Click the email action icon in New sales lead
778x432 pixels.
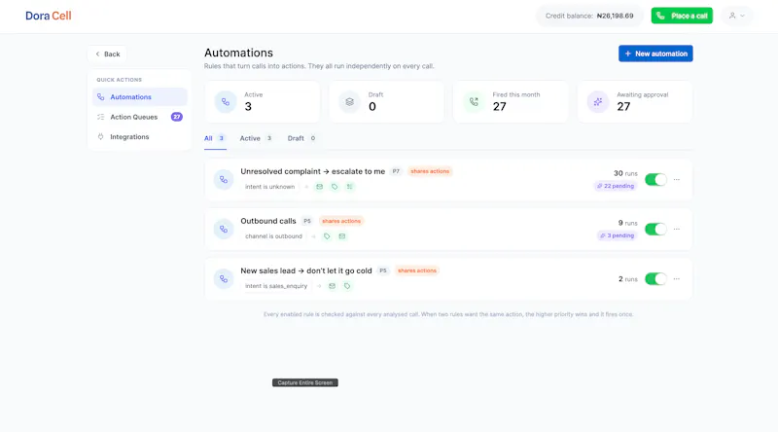click(x=332, y=286)
